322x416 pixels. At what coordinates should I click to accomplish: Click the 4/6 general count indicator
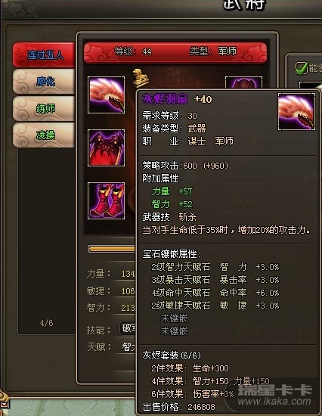tap(46, 323)
